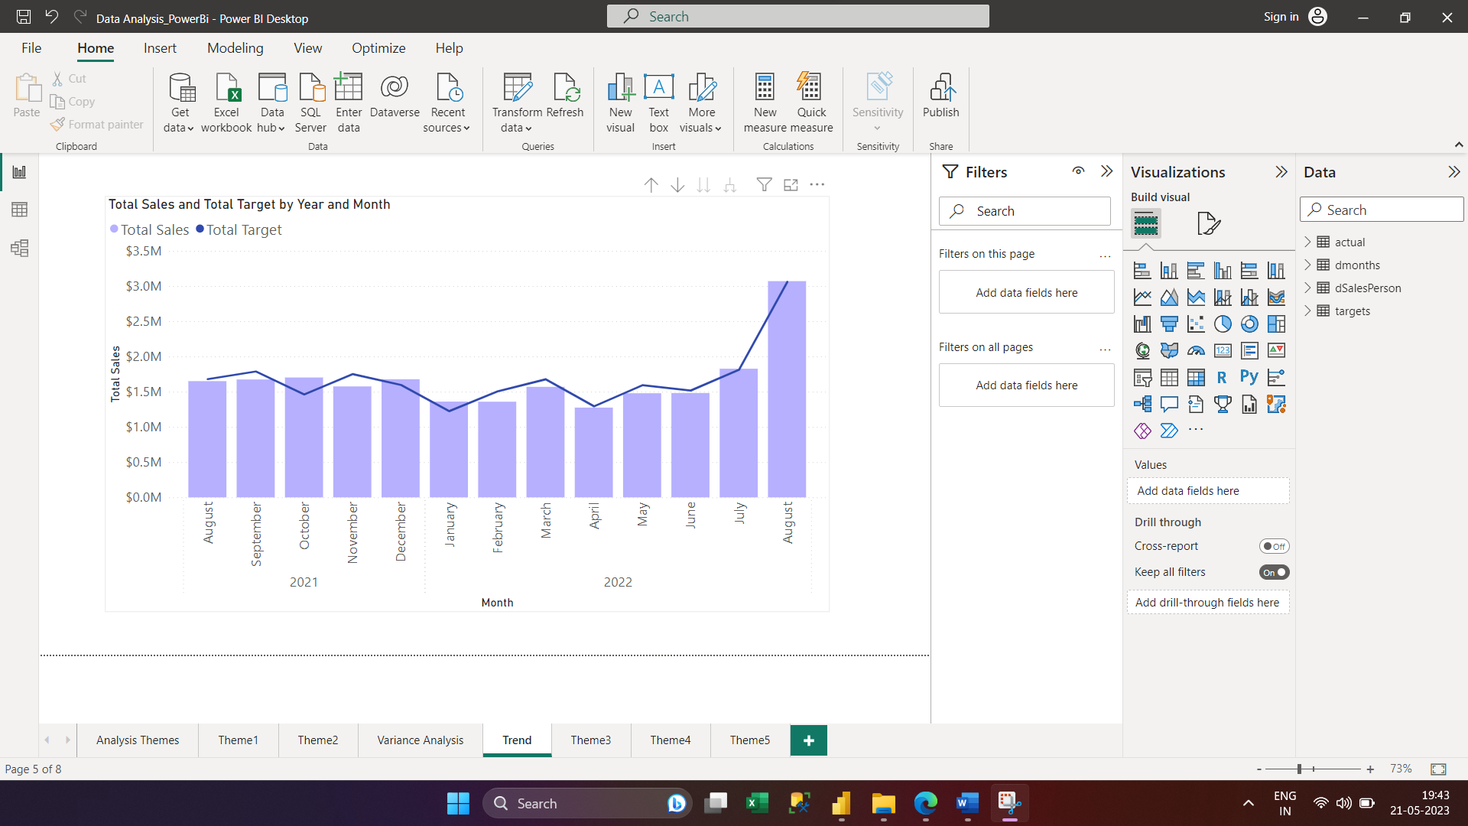Image resolution: width=1468 pixels, height=826 pixels.
Task: Open the Modeling ribbon tab
Action: pyautogui.click(x=235, y=47)
